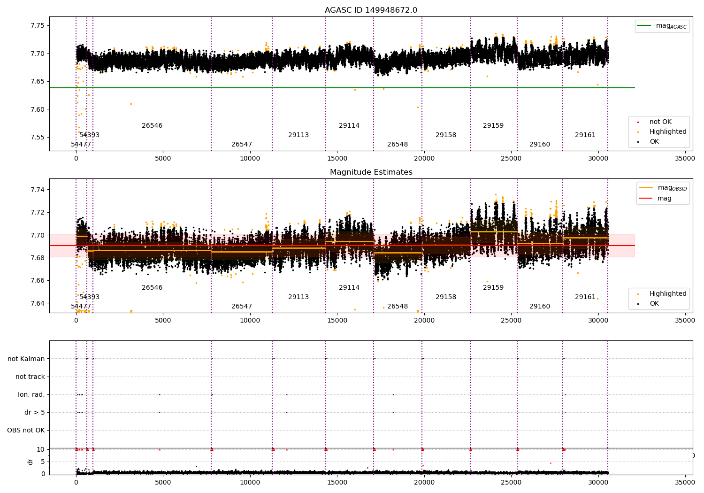
Task: Click the 'dr > 5' axis label
Action: (35, 413)
